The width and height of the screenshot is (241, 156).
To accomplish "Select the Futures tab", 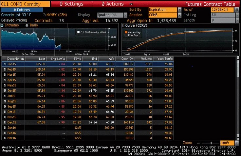I will [22, 10].
